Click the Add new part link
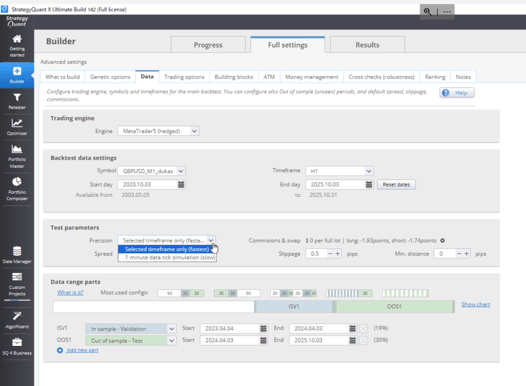Viewport: 526px width, 386px height. click(x=82, y=350)
